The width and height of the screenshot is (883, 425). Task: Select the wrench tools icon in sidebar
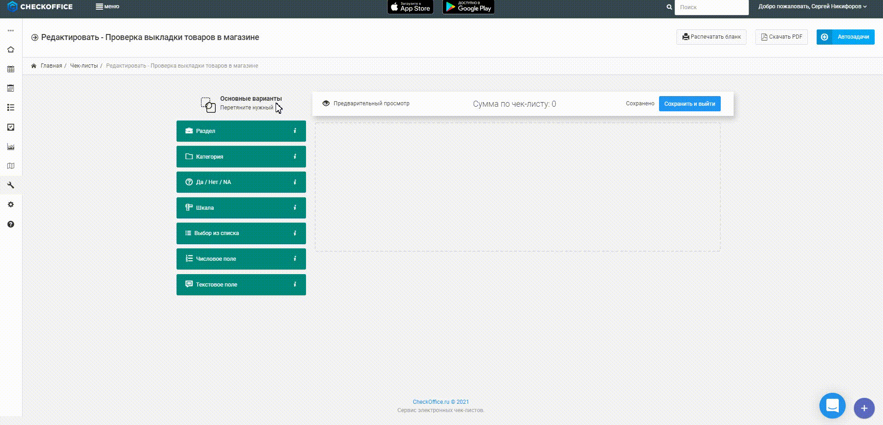click(x=11, y=185)
